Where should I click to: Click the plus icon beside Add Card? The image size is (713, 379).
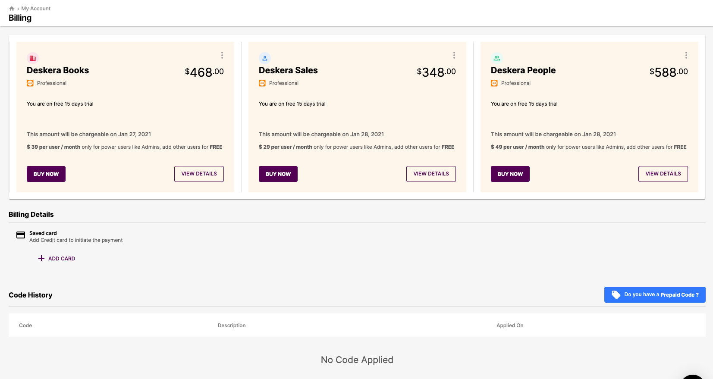tap(41, 258)
